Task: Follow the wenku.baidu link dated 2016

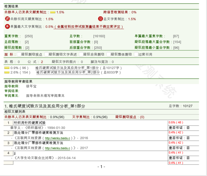Action: [58, 138]
